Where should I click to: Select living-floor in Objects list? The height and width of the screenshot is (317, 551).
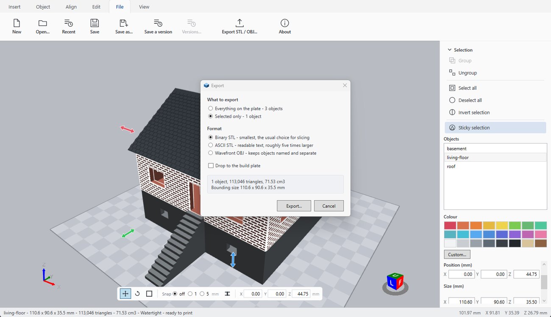[x=495, y=157]
